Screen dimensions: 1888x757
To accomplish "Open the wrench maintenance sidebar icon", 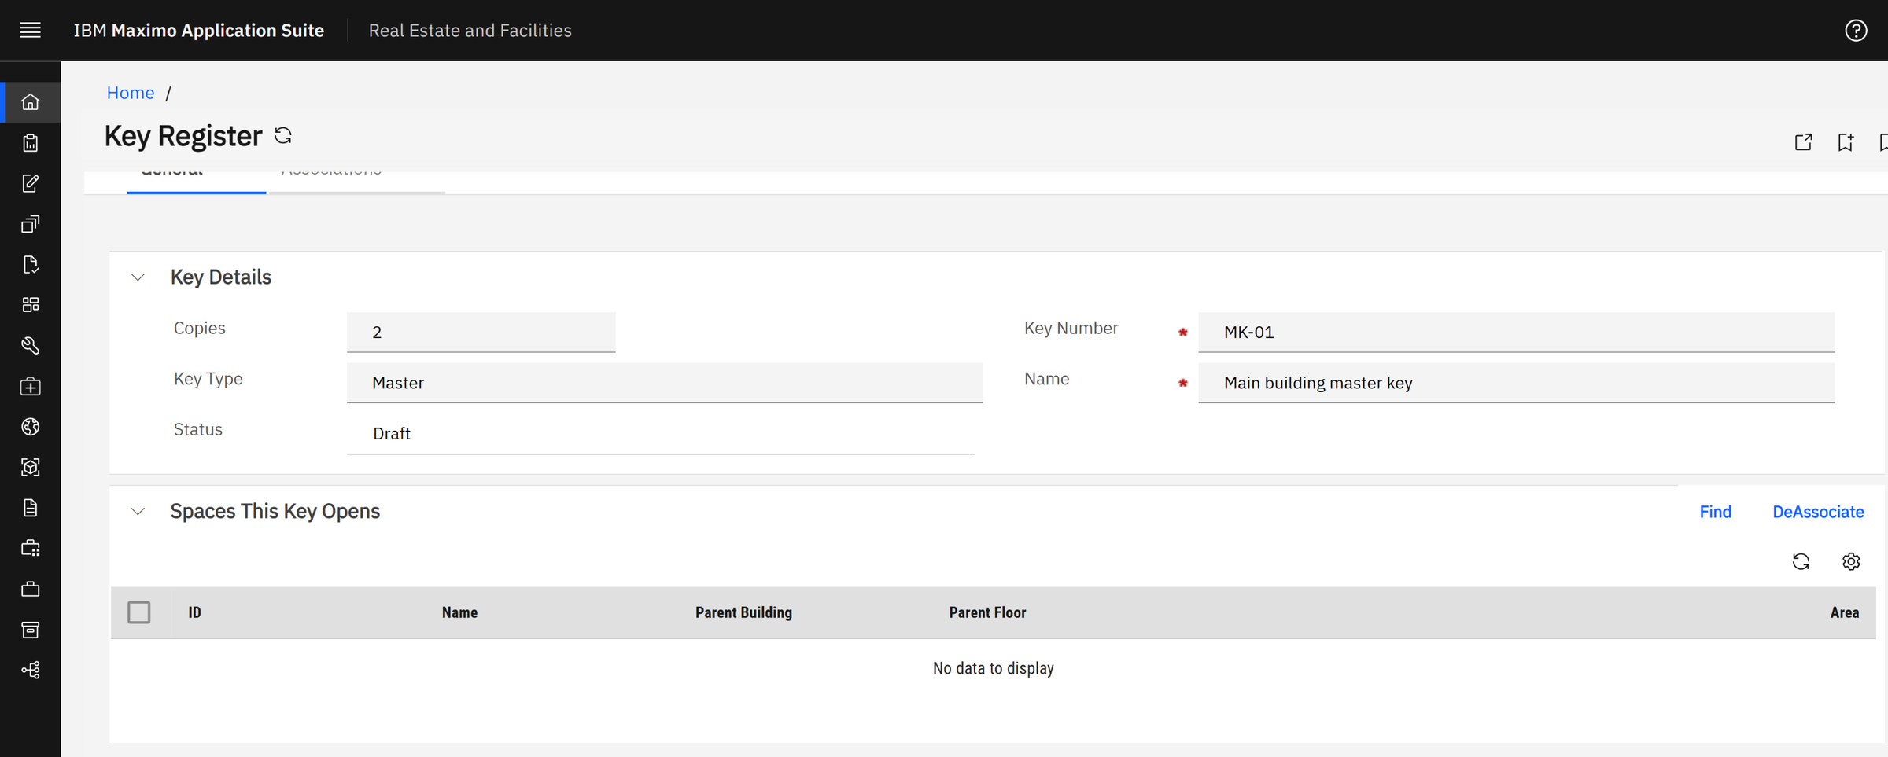I will [30, 345].
